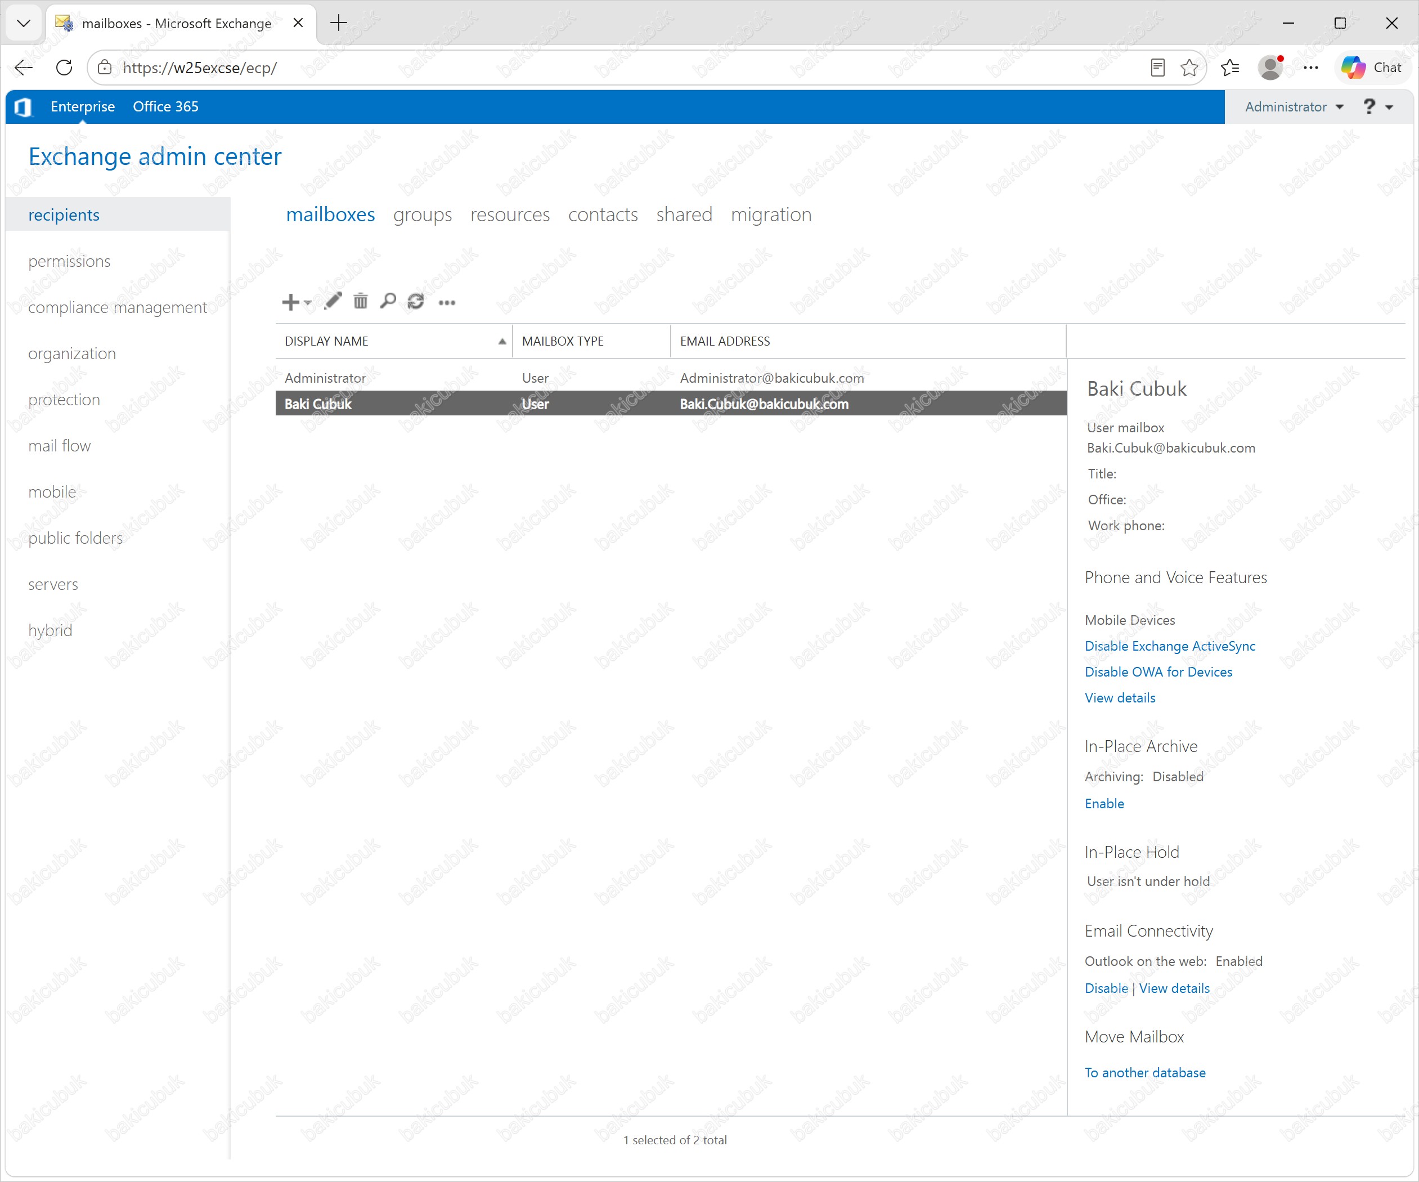Open browser settings and more menu
The image size is (1419, 1182).
(x=1311, y=68)
